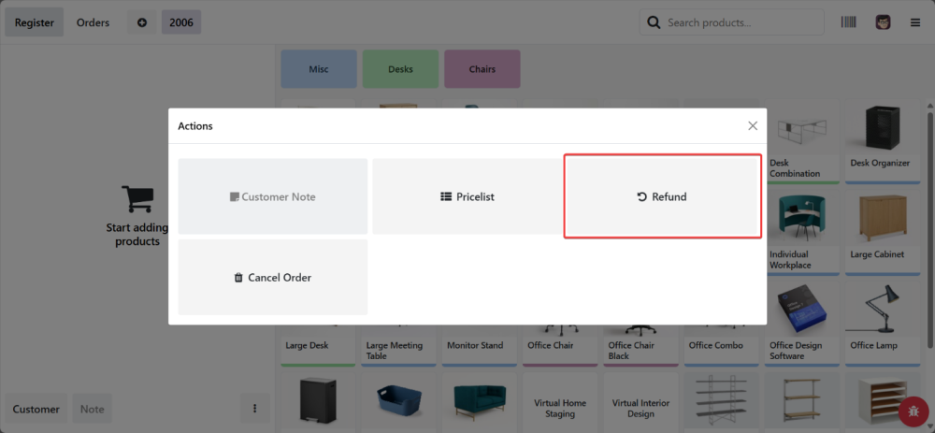Click the red debug bug icon
935x433 pixels.
912,411
